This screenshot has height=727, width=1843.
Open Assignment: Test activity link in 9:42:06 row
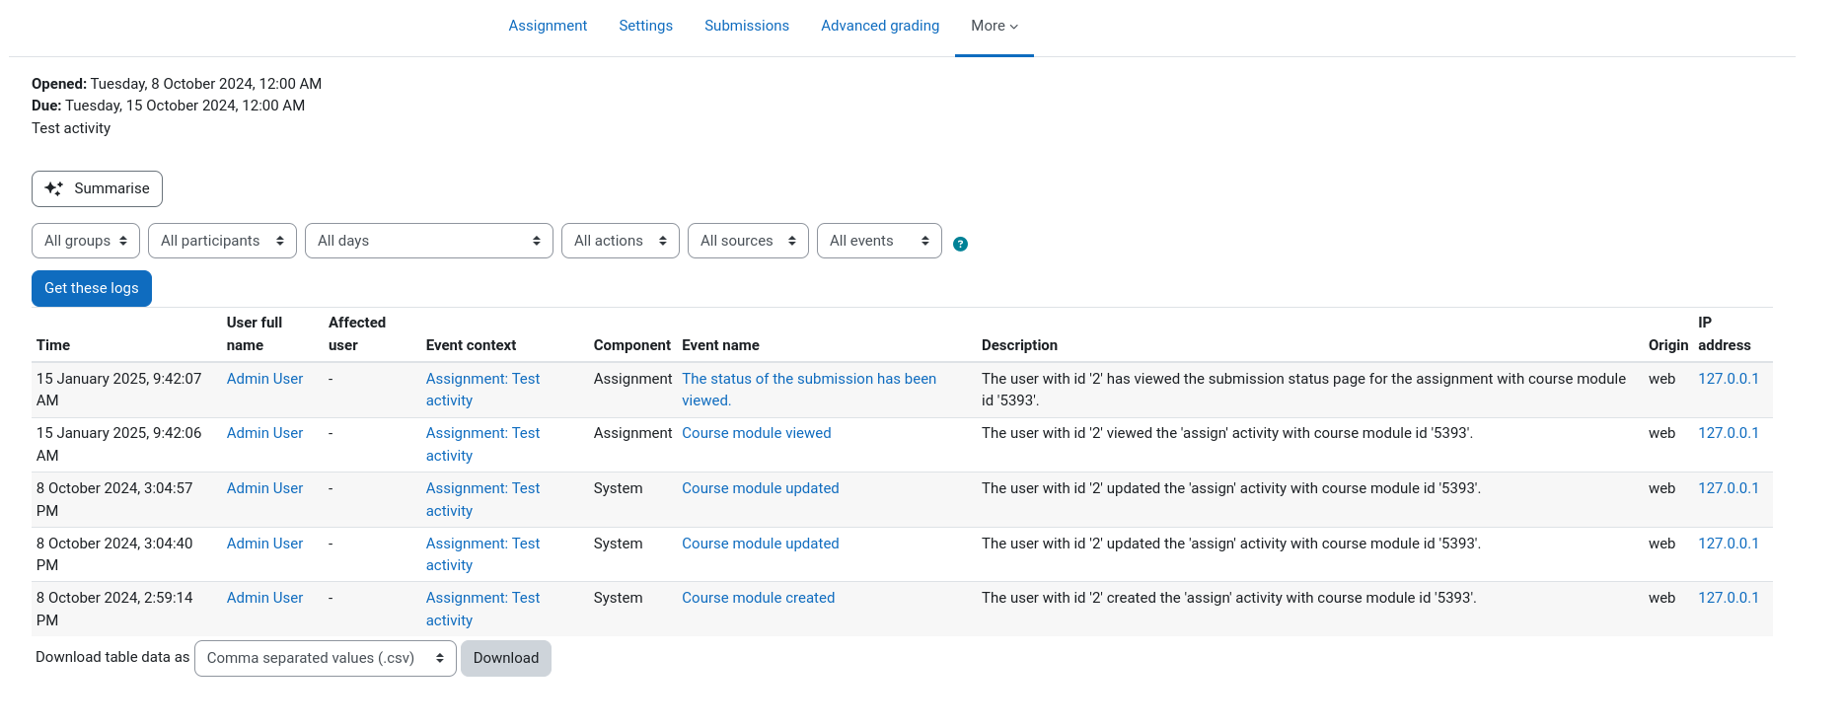(483, 444)
